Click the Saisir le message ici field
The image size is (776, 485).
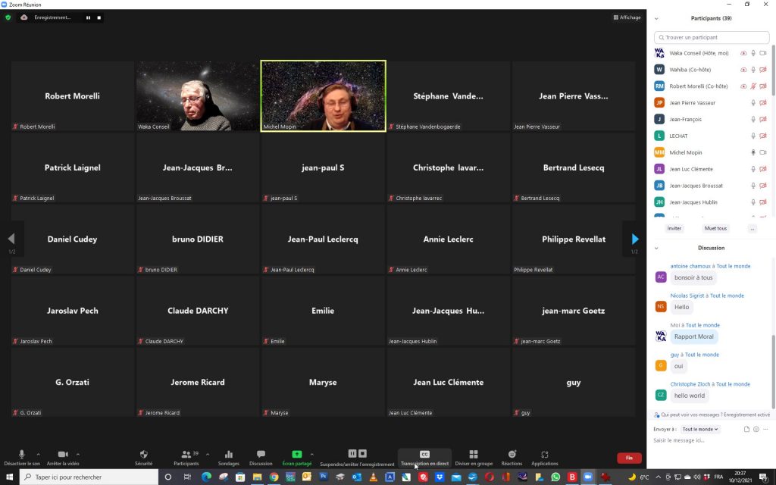[711, 440]
